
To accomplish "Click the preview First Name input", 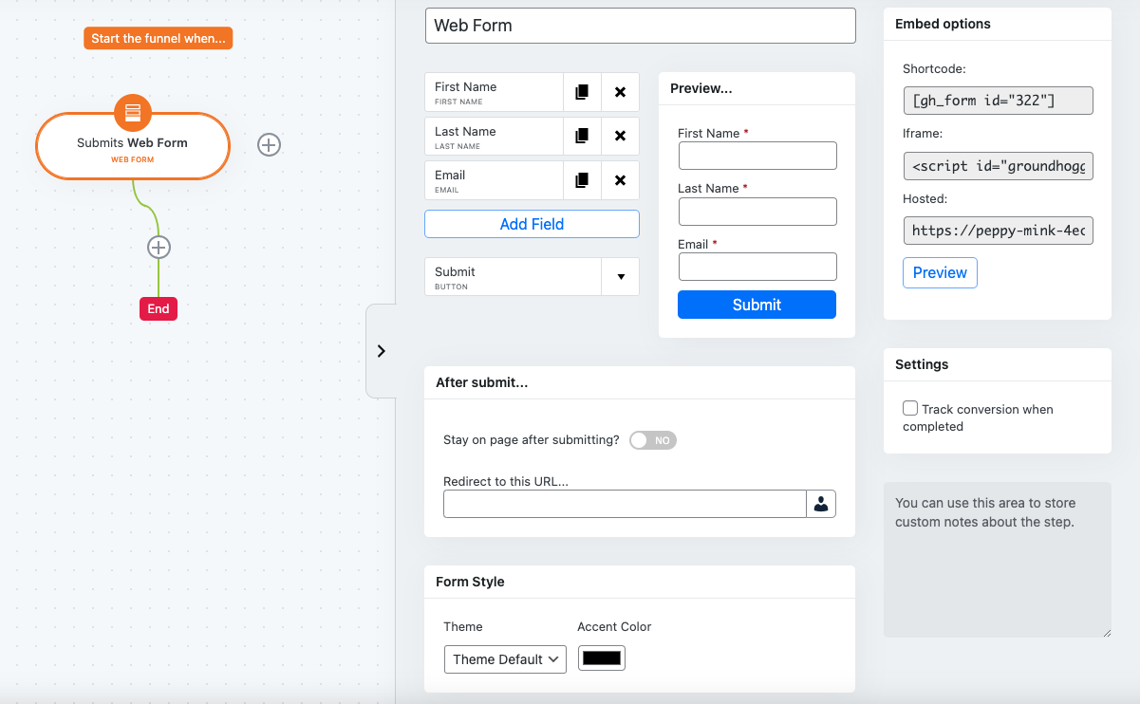I will [757, 156].
